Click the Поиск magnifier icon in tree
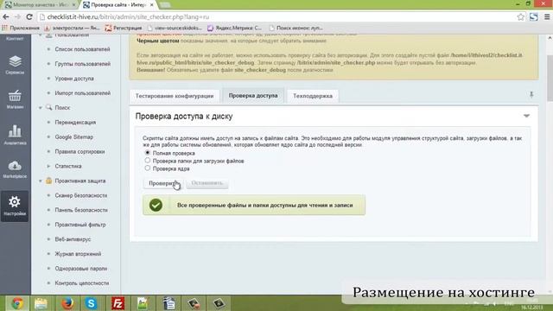 49,107
